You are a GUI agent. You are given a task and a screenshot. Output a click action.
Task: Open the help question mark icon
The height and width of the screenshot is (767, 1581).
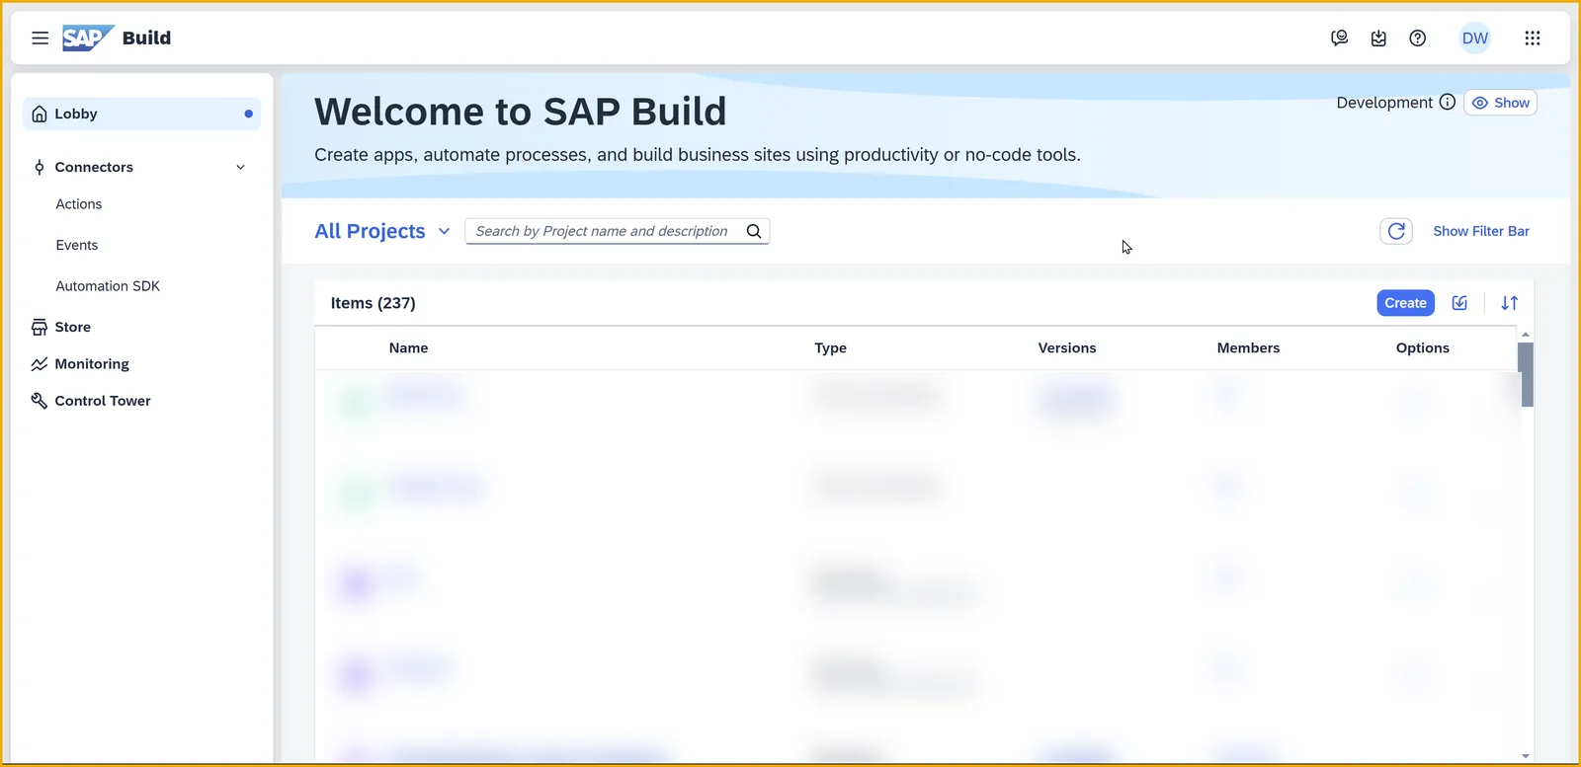(1418, 38)
